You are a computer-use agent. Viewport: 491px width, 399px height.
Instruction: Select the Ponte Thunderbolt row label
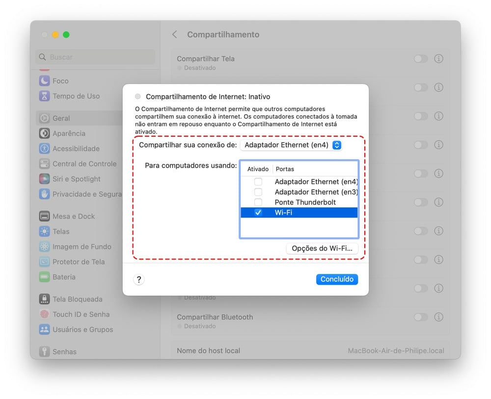pos(305,202)
